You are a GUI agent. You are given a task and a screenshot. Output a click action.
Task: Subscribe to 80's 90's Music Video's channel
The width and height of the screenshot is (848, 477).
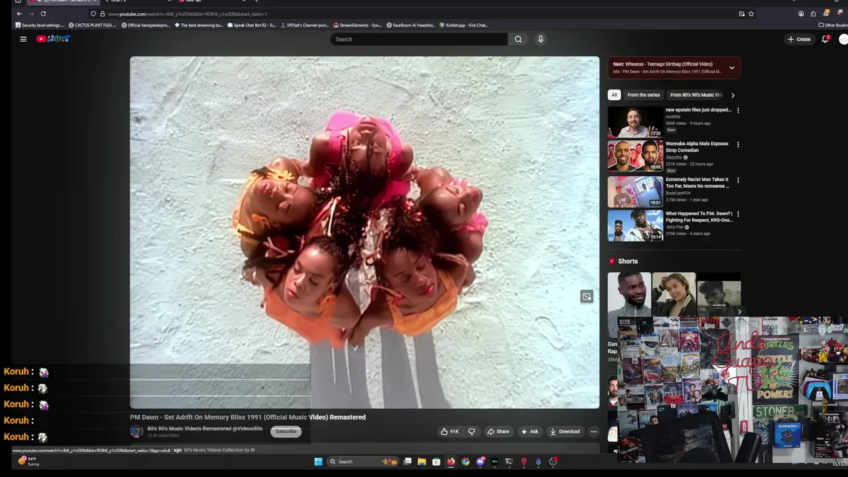tap(286, 431)
